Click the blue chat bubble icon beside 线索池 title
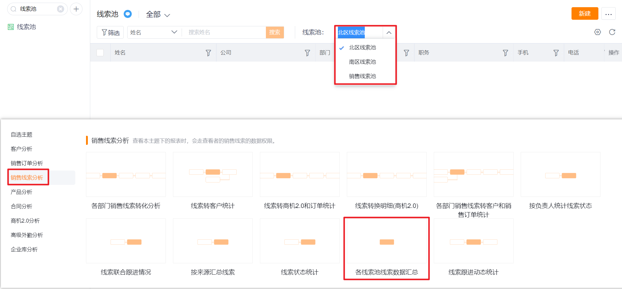The width and height of the screenshot is (622, 289). (x=128, y=14)
